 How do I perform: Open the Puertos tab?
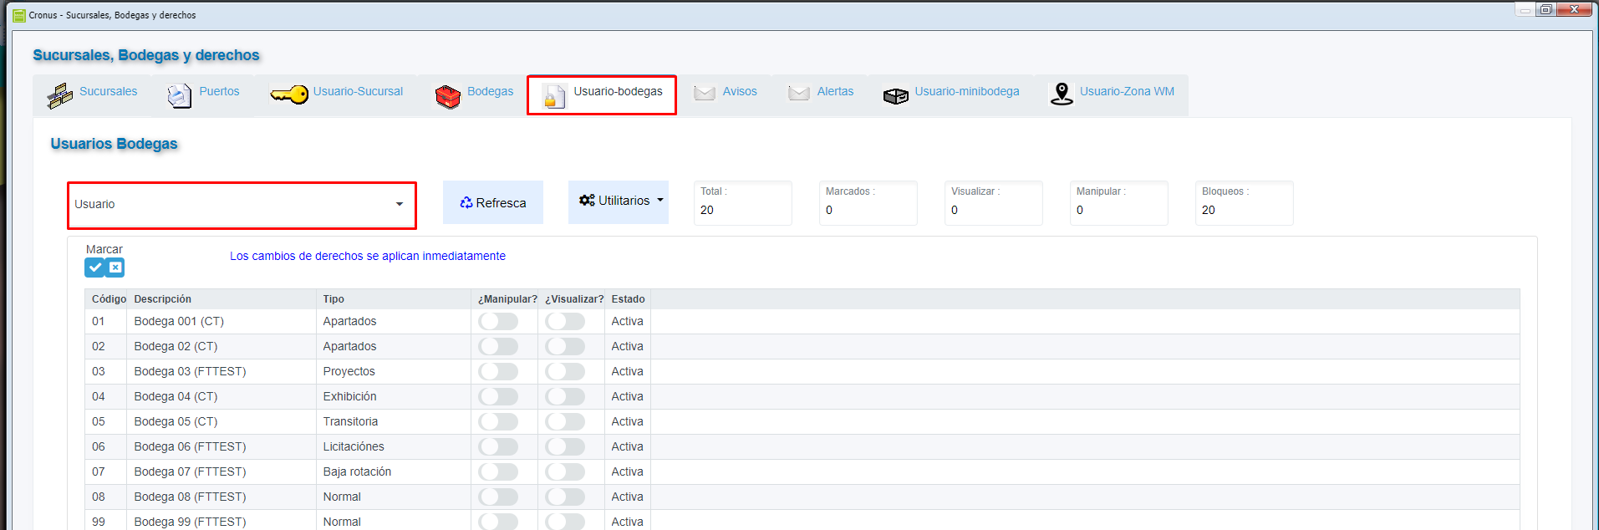[203, 94]
